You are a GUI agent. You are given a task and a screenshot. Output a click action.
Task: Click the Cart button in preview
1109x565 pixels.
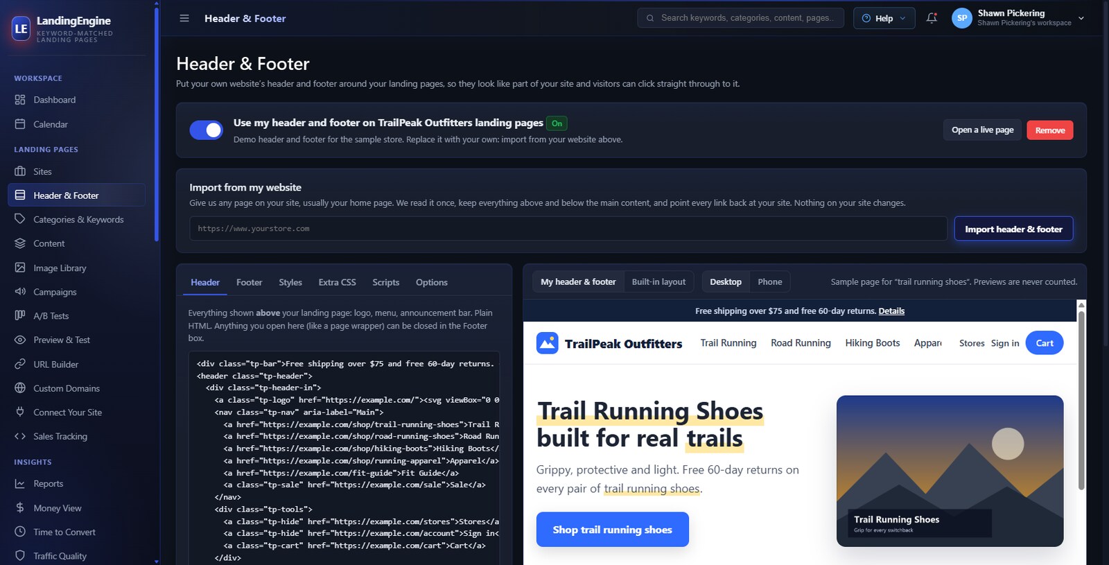tap(1045, 343)
